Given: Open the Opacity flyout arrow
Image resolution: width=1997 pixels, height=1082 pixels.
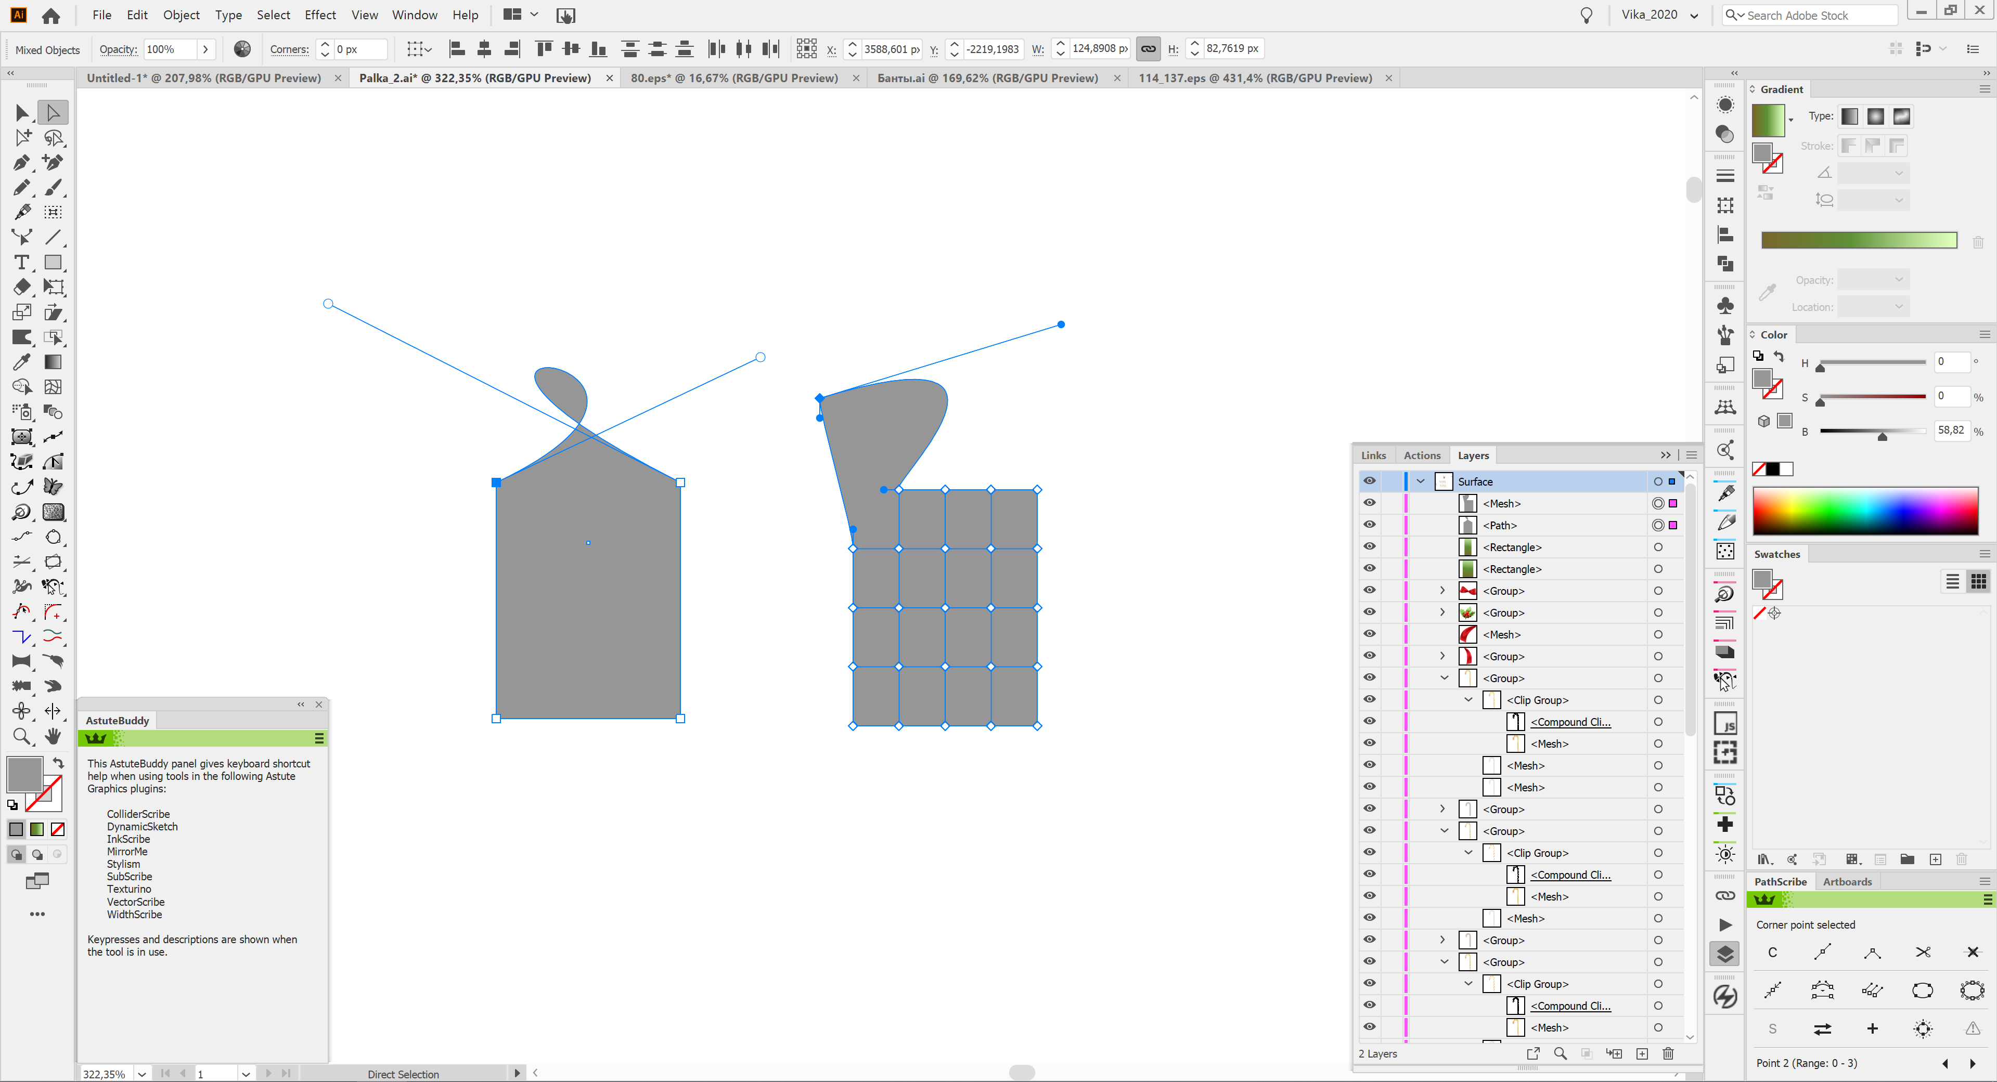Looking at the screenshot, I should [x=205, y=49].
